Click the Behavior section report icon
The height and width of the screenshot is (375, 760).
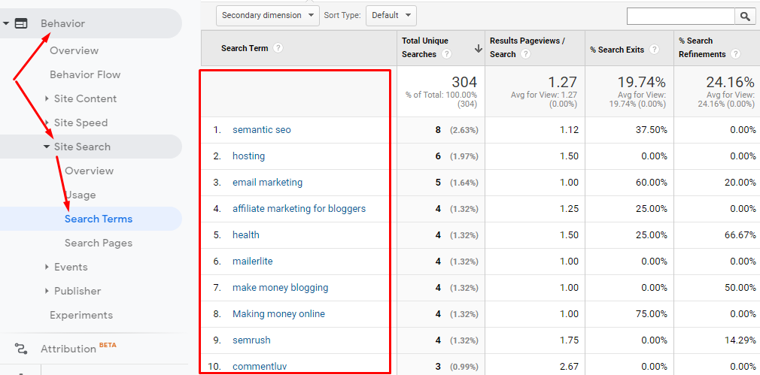[21, 23]
